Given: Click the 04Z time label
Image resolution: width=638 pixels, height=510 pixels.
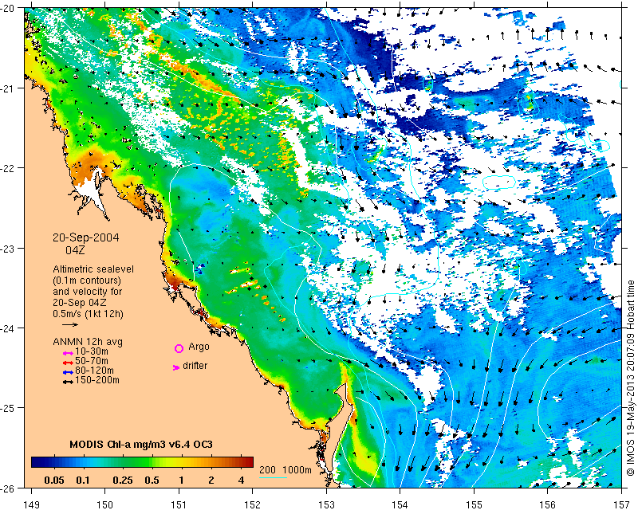Looking at the screenshot, I should [x=75, y=250].
